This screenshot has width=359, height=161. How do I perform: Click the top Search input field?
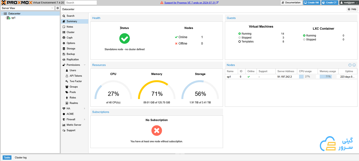[81, 3]
